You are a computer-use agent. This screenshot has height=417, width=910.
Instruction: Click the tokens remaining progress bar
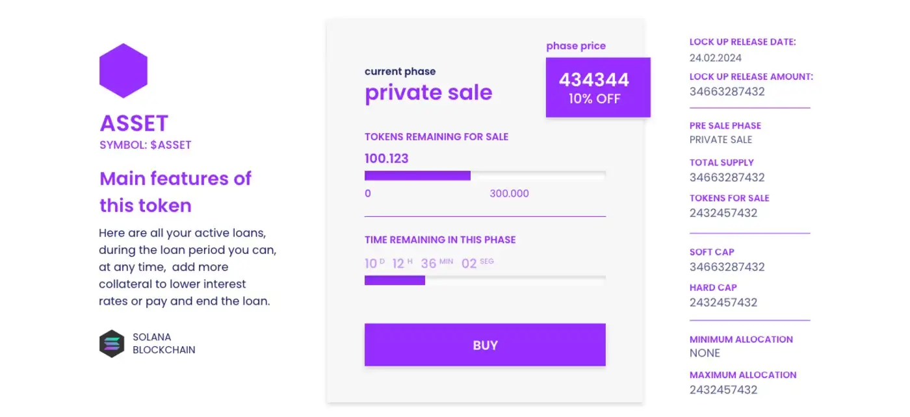(x=485, y=175)
